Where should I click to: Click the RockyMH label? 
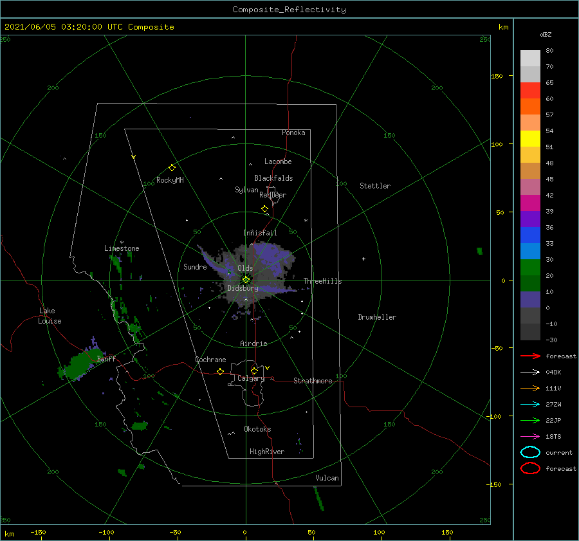170,180
